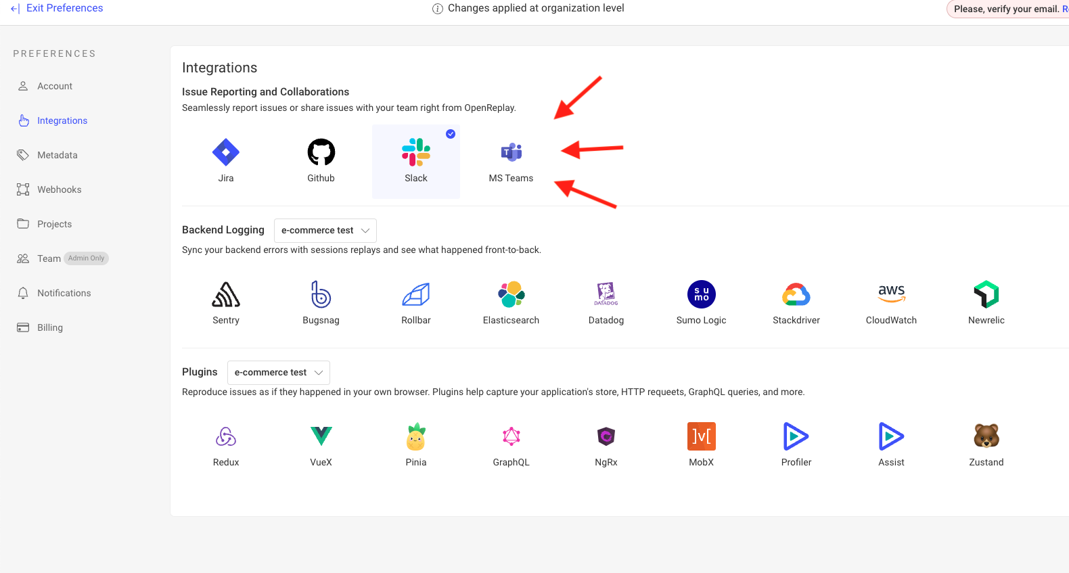Open the GraphQL plugin icon

[x=511, y=436]
